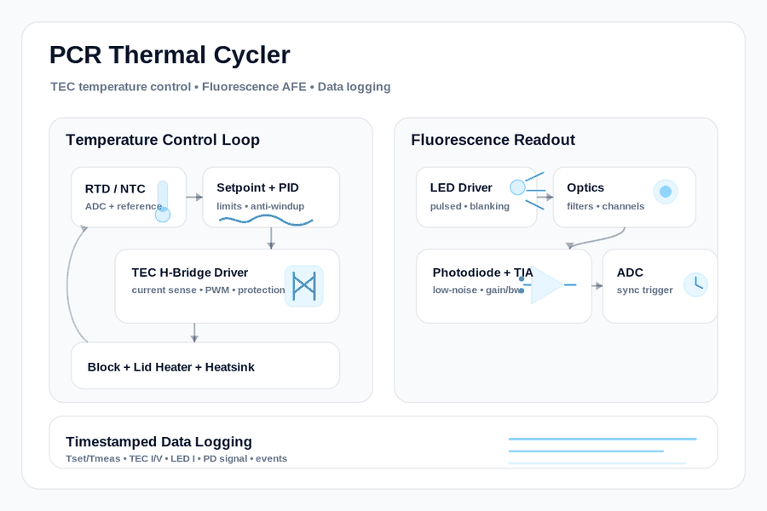Click the ADC sync trigger text
Screen dimensions: 767x511
click(645, 290)
